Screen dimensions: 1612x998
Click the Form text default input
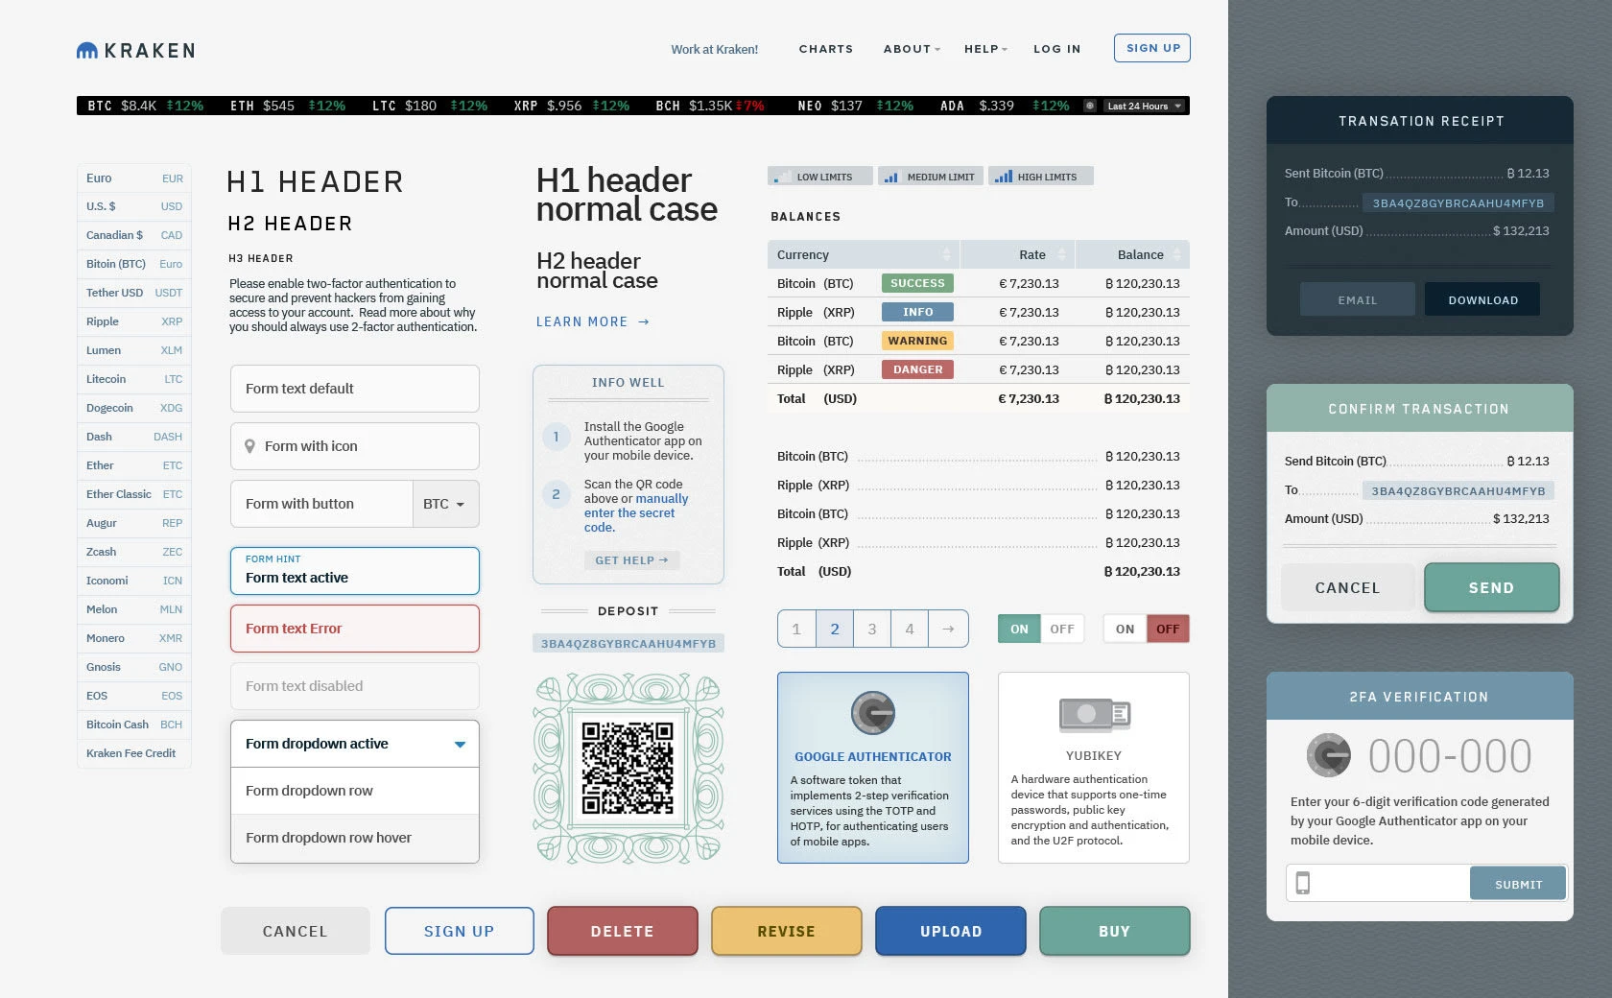(355, 389)
